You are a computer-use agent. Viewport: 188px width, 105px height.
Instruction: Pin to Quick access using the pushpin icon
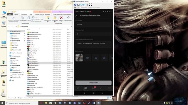pos(14,18)
